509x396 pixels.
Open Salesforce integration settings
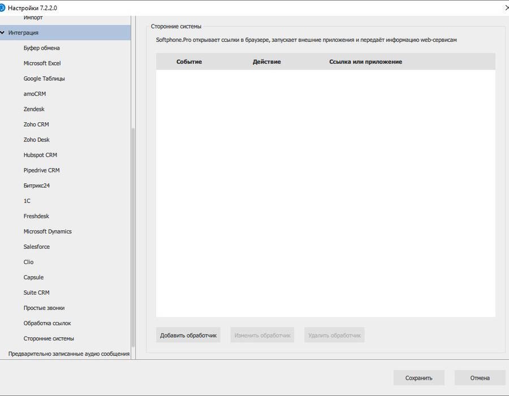(36, 247)
